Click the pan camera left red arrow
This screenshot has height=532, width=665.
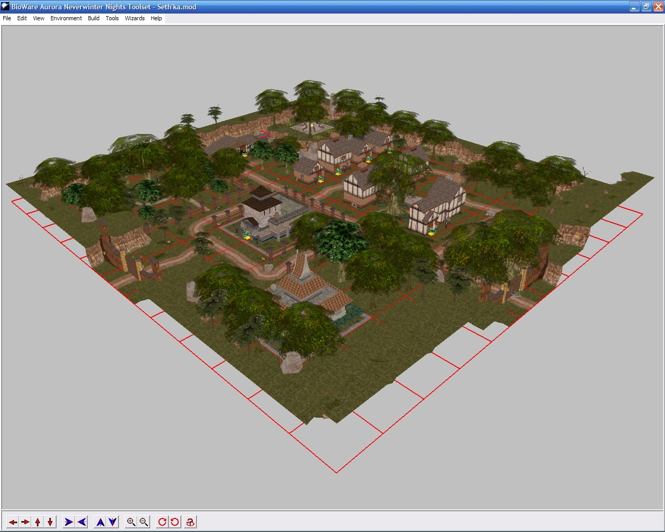12,522
